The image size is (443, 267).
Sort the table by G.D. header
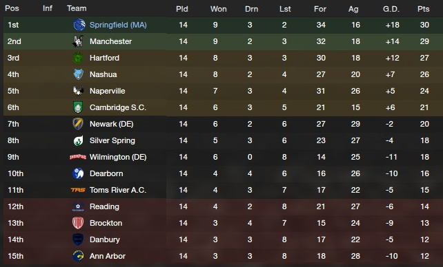tap(391, 9)
